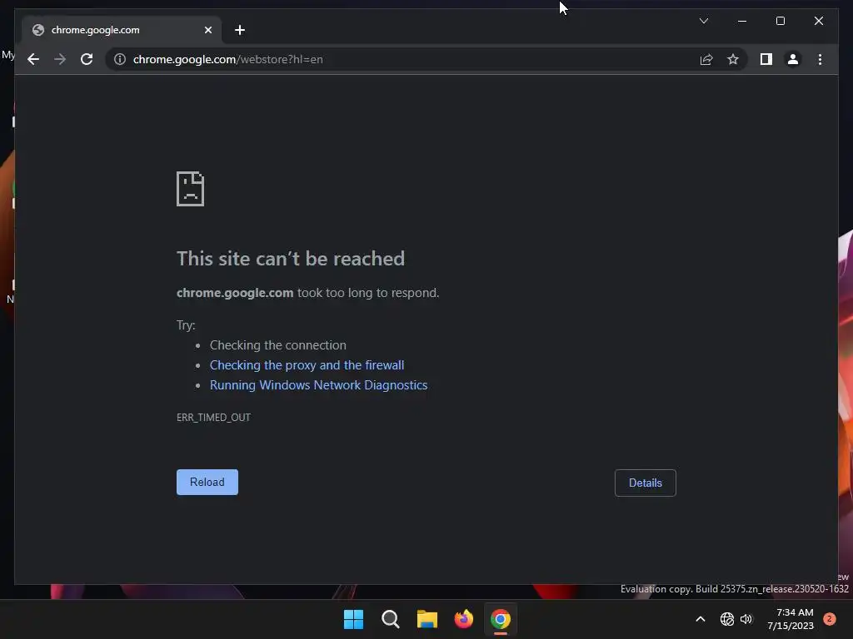The width and height of the screenshot is (853, 639).
Task: Launch Firefox from the taskbar
Action: coord(463,619)
